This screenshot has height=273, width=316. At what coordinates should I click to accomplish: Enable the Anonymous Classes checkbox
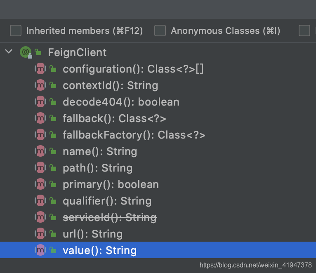point(160,31)
